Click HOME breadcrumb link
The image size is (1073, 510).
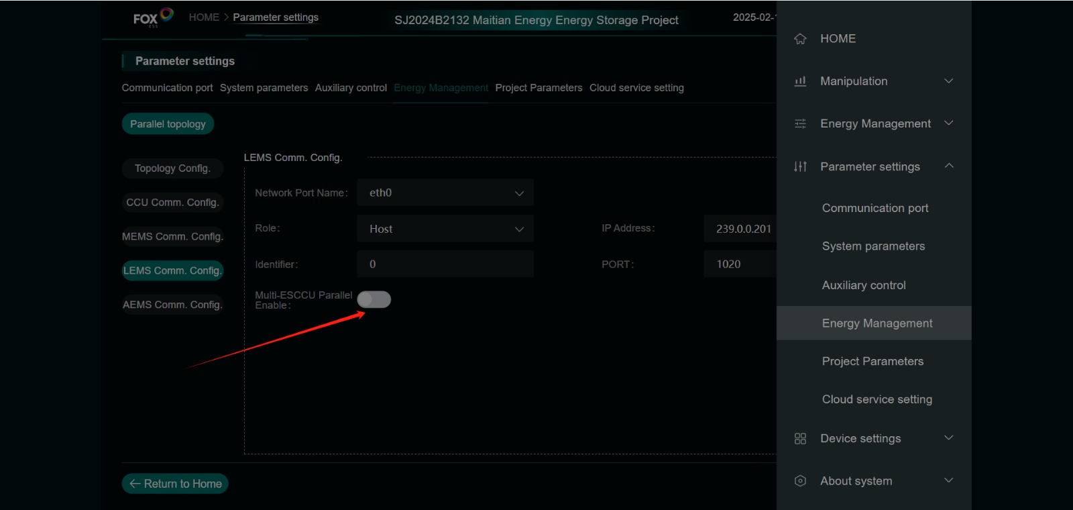tap(204, 17)
